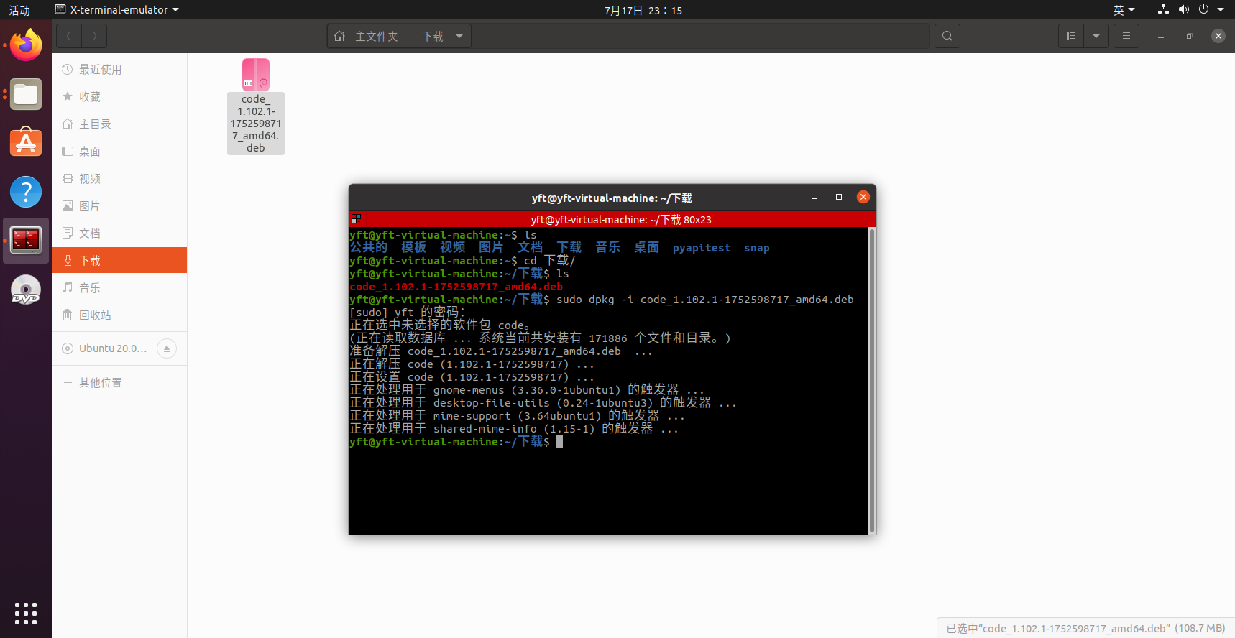Close the terminal window
The width and height of the screenshot is (1235, 638).
click(863, 197)
